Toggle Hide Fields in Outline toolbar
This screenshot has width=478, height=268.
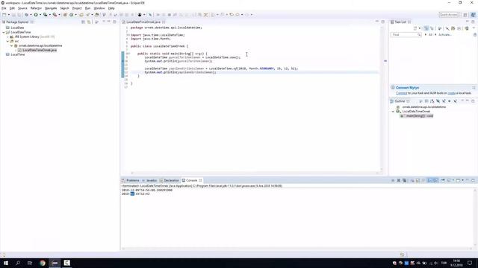[438, 101]
